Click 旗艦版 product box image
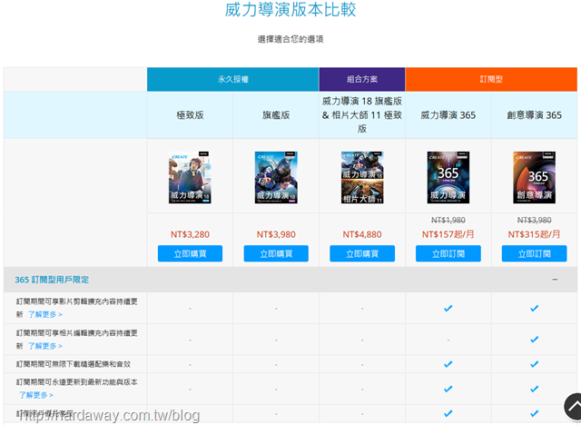581x425 pixels. (x=276, y=177)
